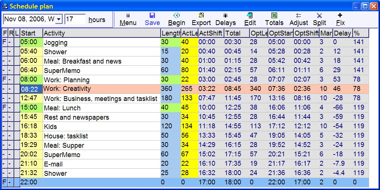Click the Edit toolbar icon
The image size is (380, 190).
250,15
